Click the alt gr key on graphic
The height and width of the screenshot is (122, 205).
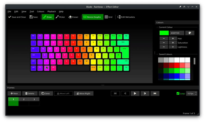pos(93,68)
